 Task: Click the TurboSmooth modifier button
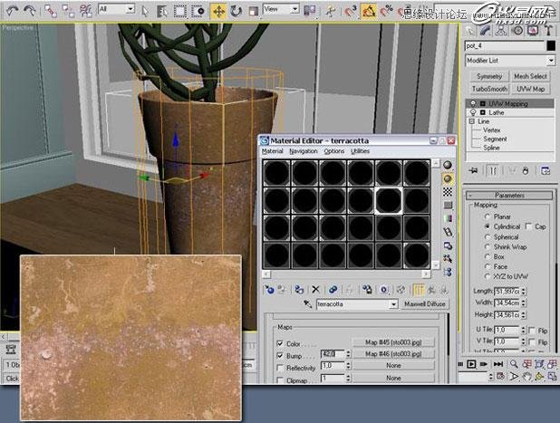(488, 89)
